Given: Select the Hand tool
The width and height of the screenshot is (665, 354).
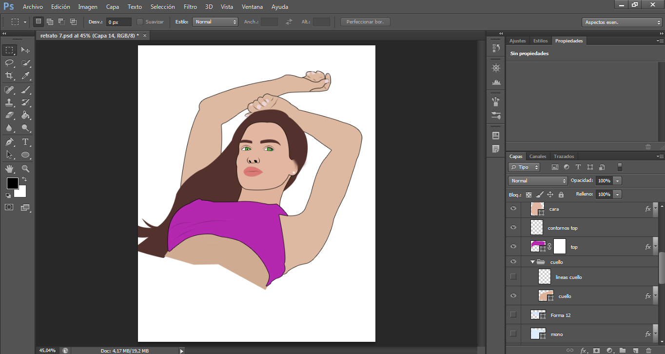Looking at the screenshot, I should pyautogui.click(x=9, y=169).
